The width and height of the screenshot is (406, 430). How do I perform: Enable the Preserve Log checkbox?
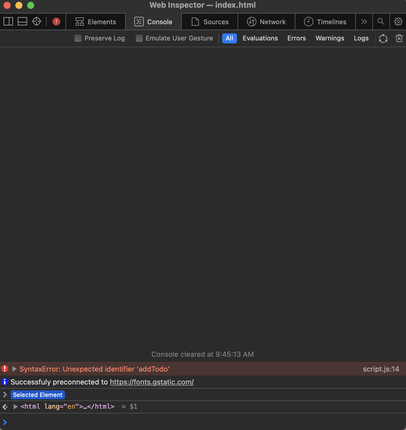click(78, 38)
